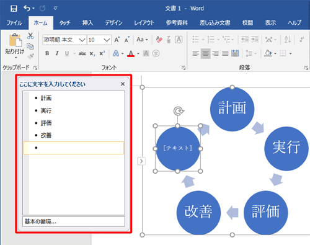Decrease the paragraph indent
This screenshot has width=310, height=245.
(245, 39)
